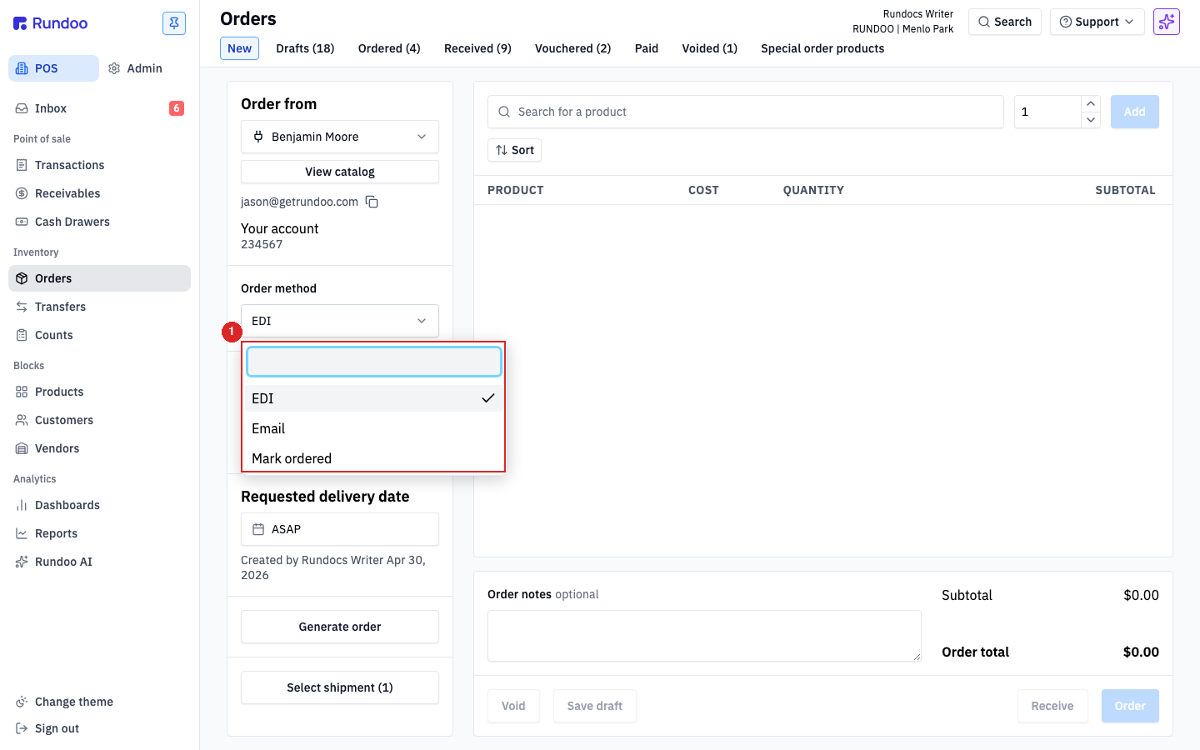Click the Cash Drawers icon
Screen dimensions: 1200x750
pos(22,222)
